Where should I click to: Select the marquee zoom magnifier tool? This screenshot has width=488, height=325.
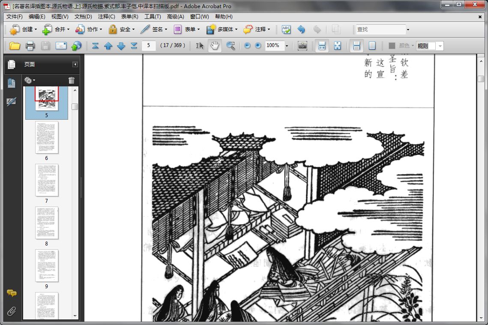[231, 46]
